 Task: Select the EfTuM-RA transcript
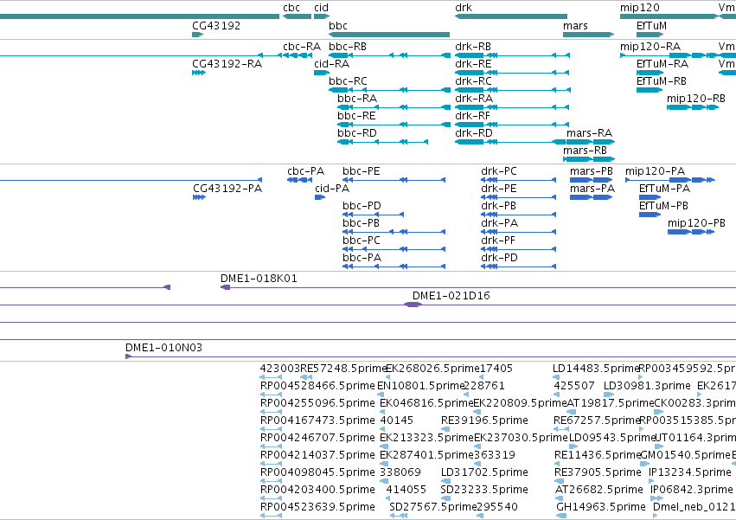pos(662,64)
